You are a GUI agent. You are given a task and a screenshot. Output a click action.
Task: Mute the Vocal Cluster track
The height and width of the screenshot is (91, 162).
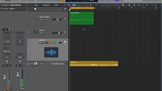(x=41, y=19)
